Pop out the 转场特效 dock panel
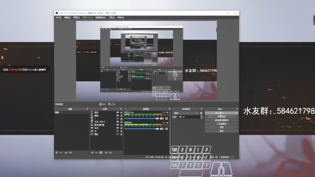 202,109
